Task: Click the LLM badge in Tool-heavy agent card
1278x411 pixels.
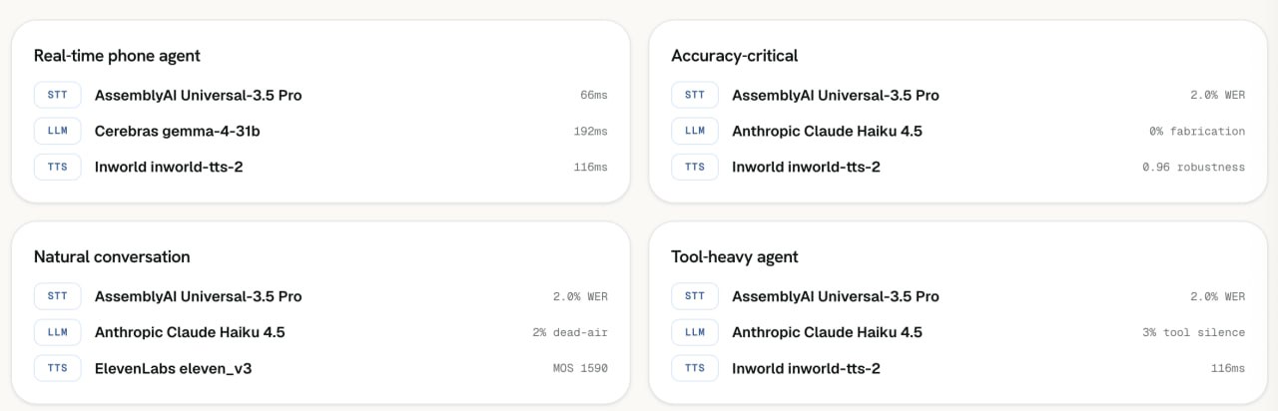Action: pos(694,332)
